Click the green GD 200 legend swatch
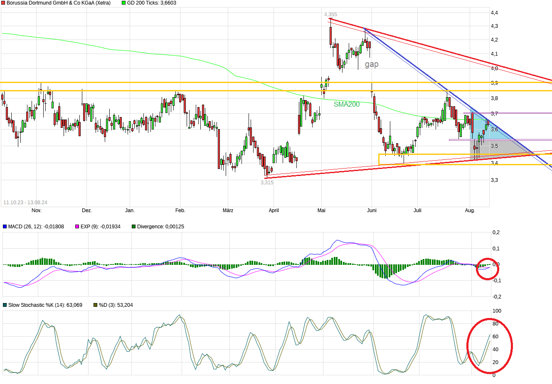552x384 pixels. 123,3
